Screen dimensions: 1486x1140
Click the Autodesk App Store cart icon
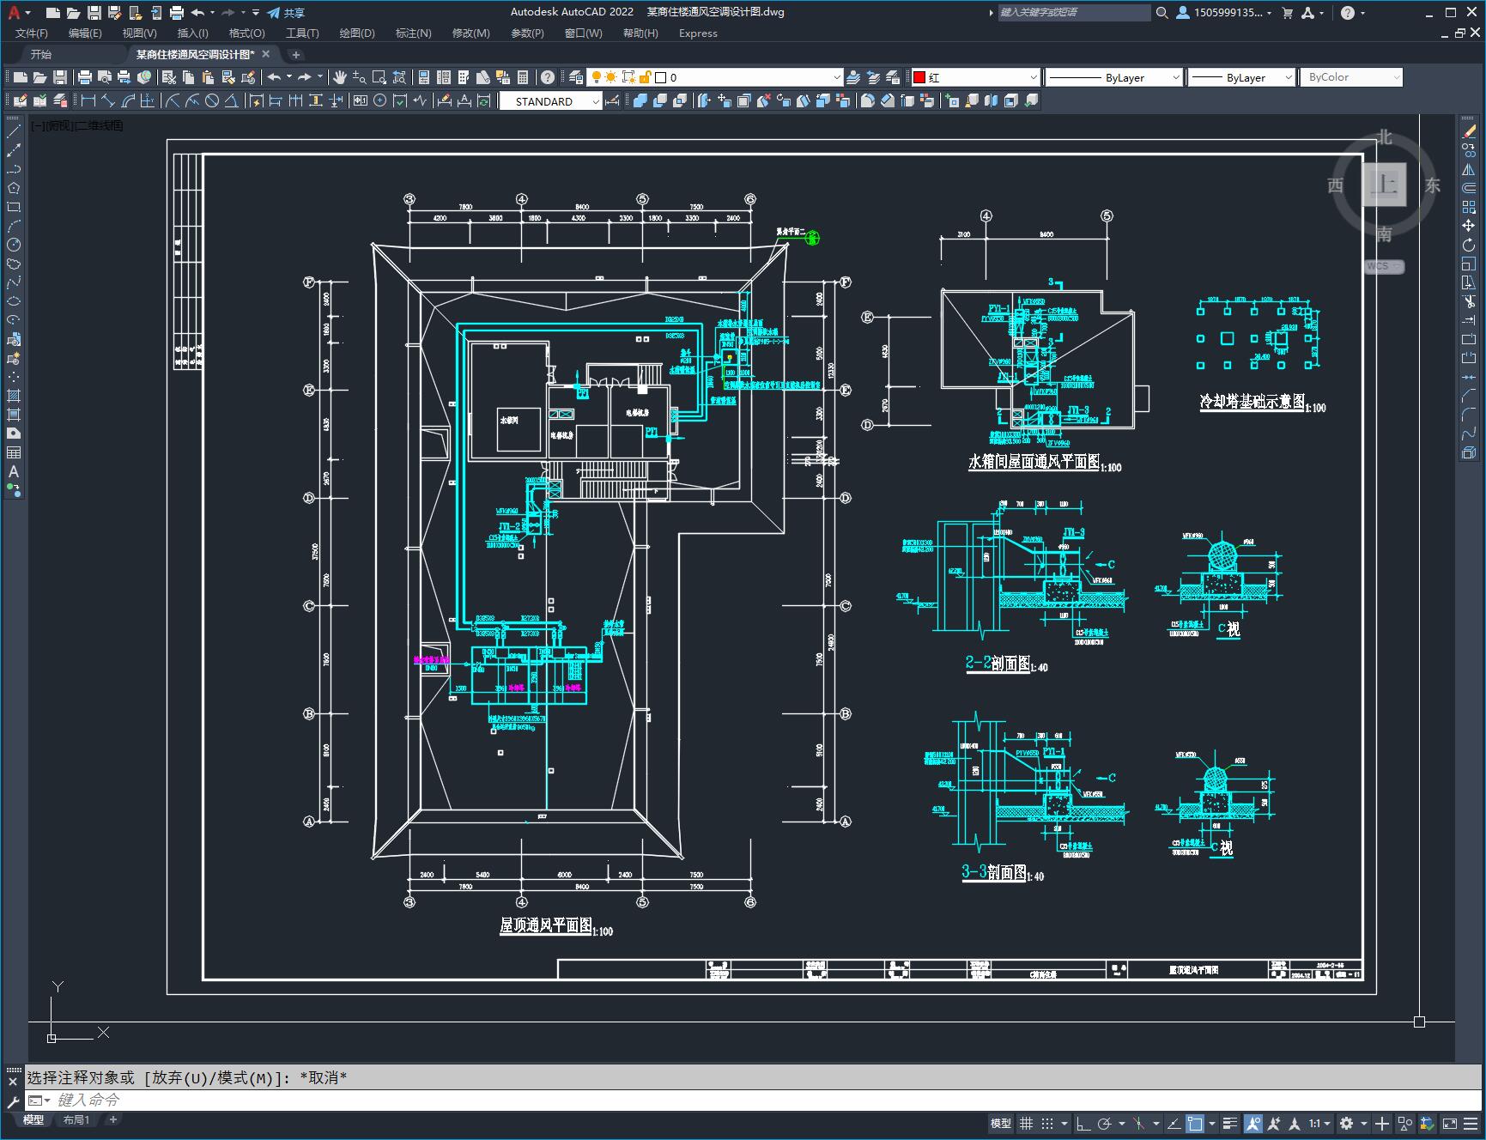tap(1287, 12)
